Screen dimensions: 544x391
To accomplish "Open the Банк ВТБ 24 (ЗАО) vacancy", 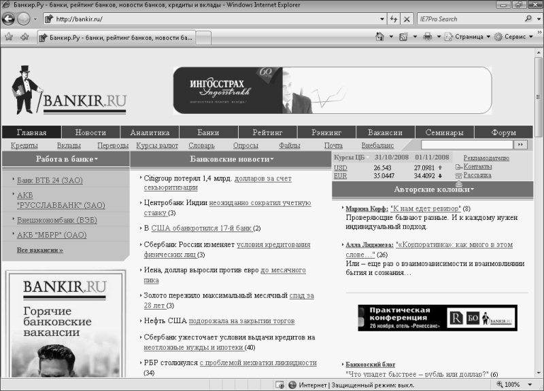I will pyautogui.click(x=50, y=180).
